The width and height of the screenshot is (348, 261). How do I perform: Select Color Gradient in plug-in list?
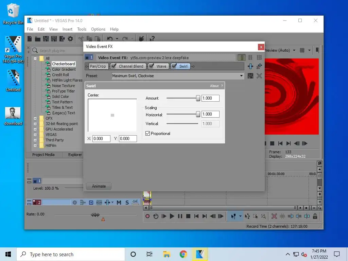coord(64,69)
